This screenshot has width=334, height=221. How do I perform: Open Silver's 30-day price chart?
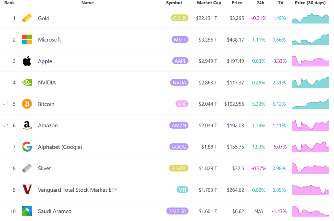click(310, 168)
